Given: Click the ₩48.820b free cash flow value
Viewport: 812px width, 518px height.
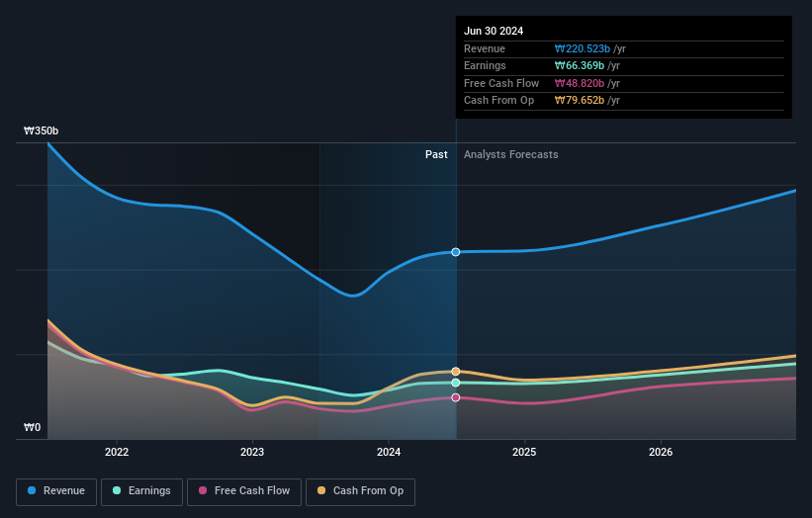Looking at the screenshot, I should (580, 83).
